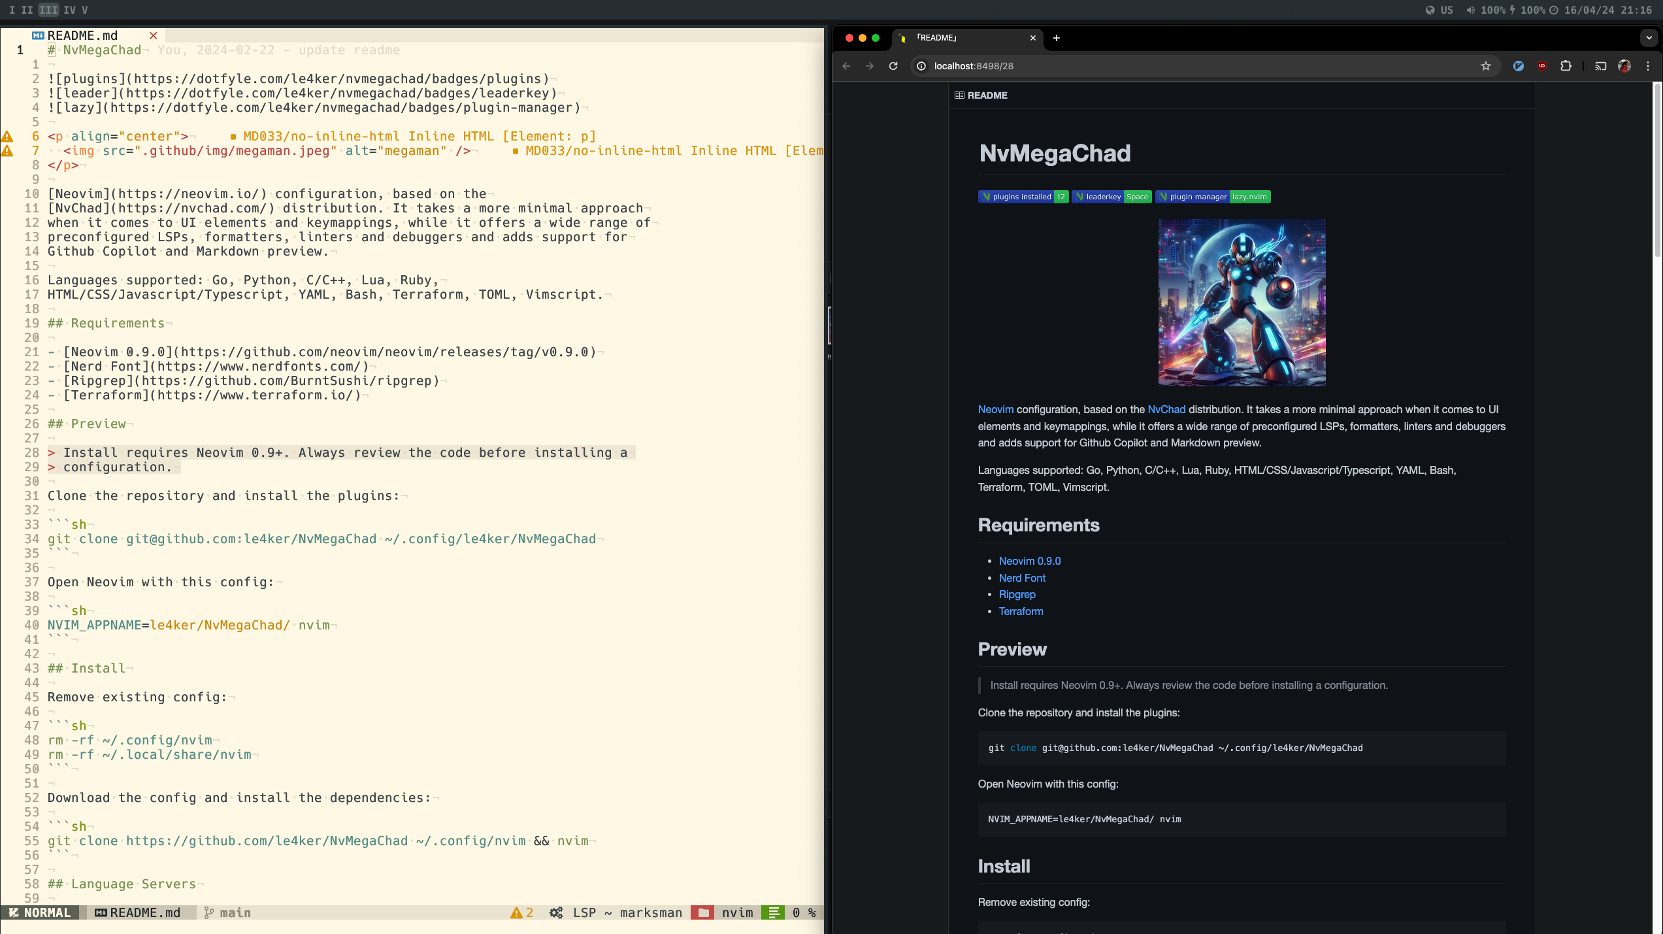
Task: Click line 34 git clone command in Neovim
Action: 321,539
